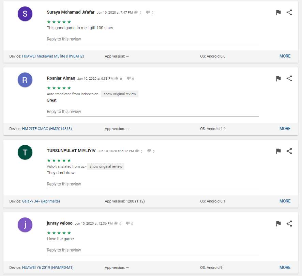Open Galaxy J4+ (j4primelte) device link
302x276 pixels.
click(x=41, y=201)
